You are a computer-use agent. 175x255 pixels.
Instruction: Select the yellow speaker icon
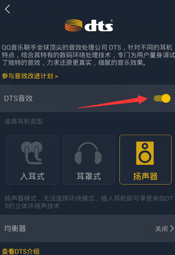[x=145, y=153]
